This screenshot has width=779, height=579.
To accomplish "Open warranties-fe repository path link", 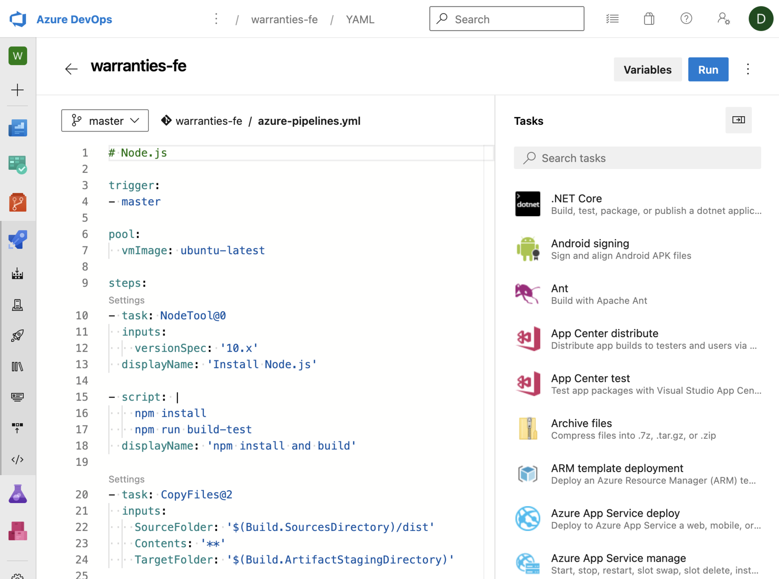I will 208,121.
